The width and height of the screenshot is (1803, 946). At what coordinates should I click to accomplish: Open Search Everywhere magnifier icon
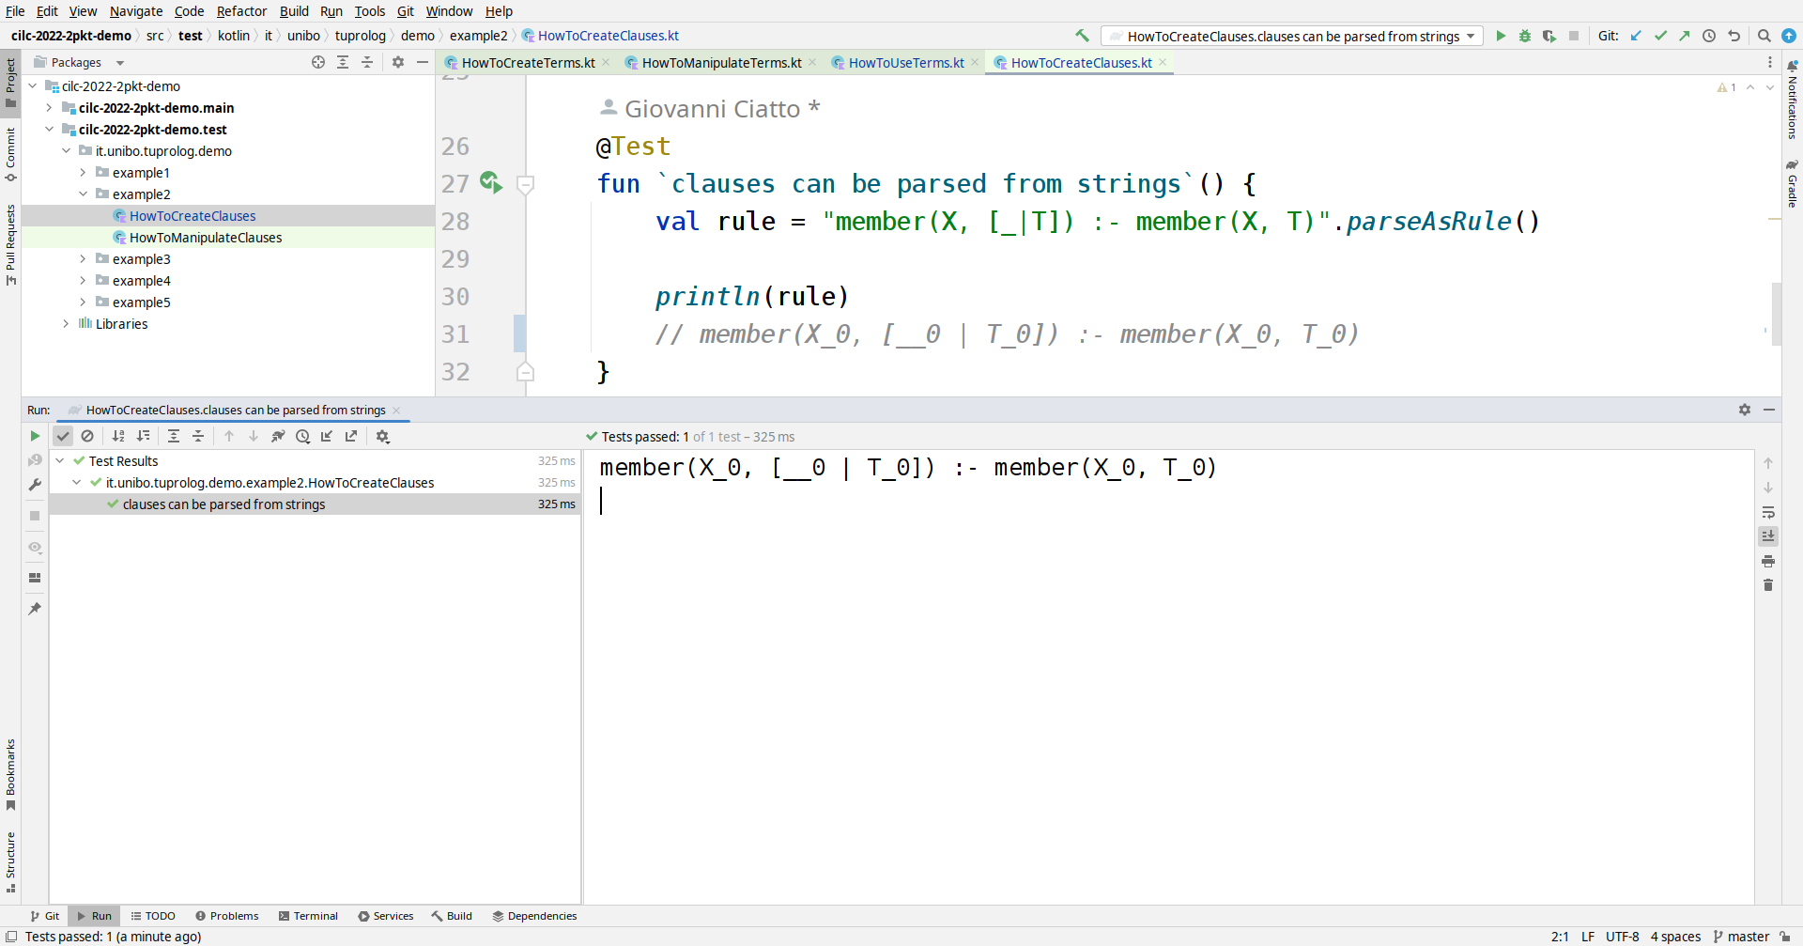pos(1764,36)
